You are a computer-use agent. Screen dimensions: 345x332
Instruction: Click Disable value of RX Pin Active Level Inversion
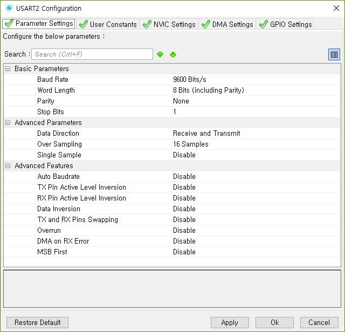(x=184, y=198)
